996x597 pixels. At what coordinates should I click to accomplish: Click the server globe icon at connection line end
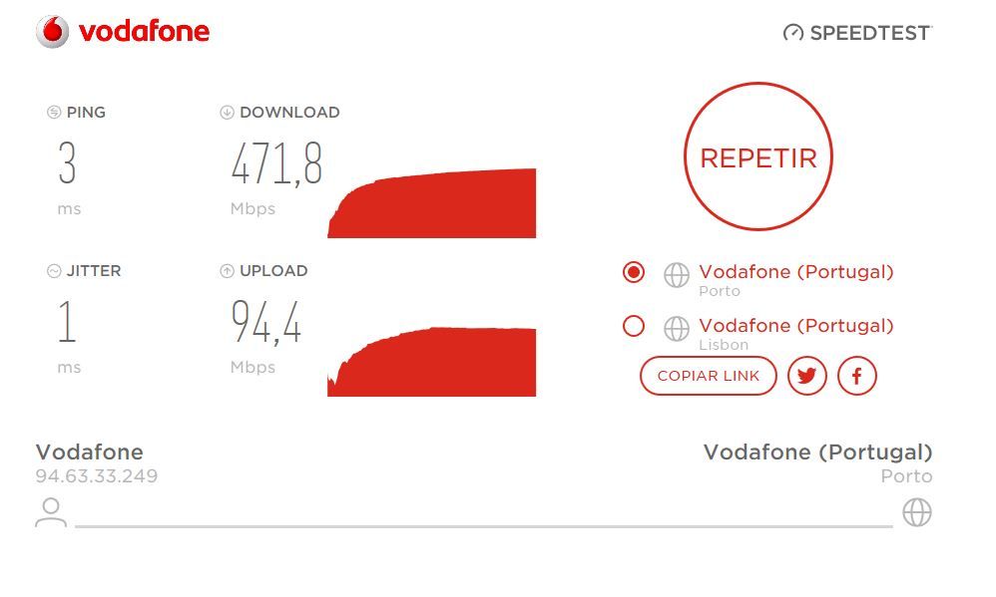917,512
